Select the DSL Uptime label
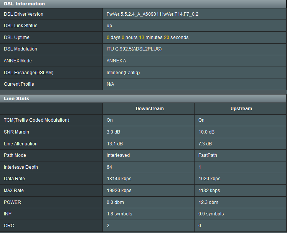Image resolution: width=287 pixels, height=233 pixels. (x=16, y=37)
